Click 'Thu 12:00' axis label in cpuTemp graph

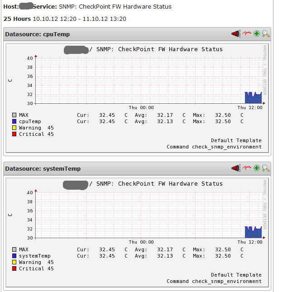(250, 108)
